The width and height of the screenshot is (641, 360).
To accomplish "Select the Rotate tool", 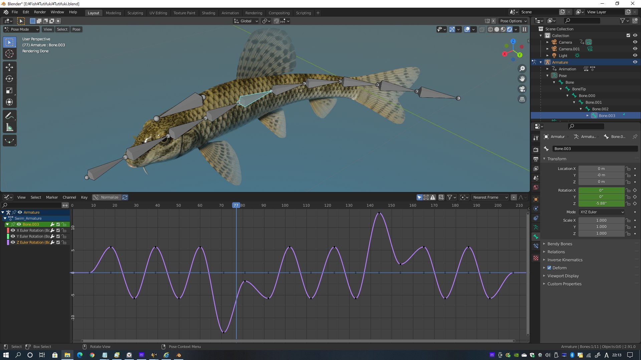I will (9, 79).
